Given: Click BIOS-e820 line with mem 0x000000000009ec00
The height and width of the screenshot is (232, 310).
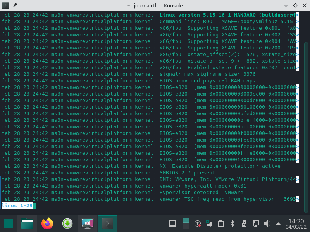Looking at the screenshot, I should click(x=150, y=94).
